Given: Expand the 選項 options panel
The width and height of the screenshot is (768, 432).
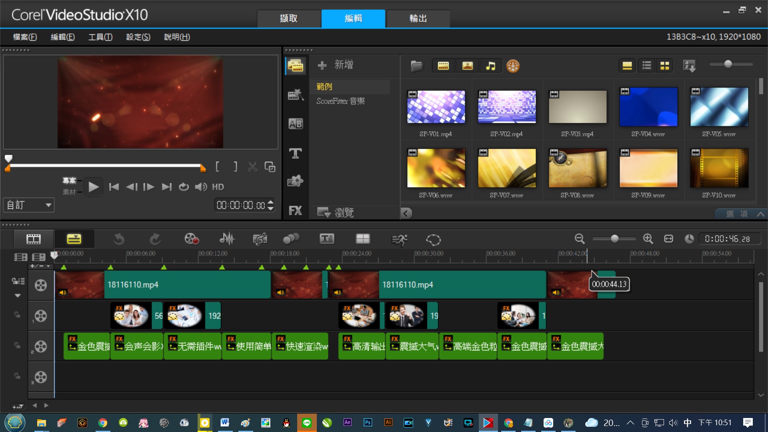Looking at the screenshot, I should point(741,214).
